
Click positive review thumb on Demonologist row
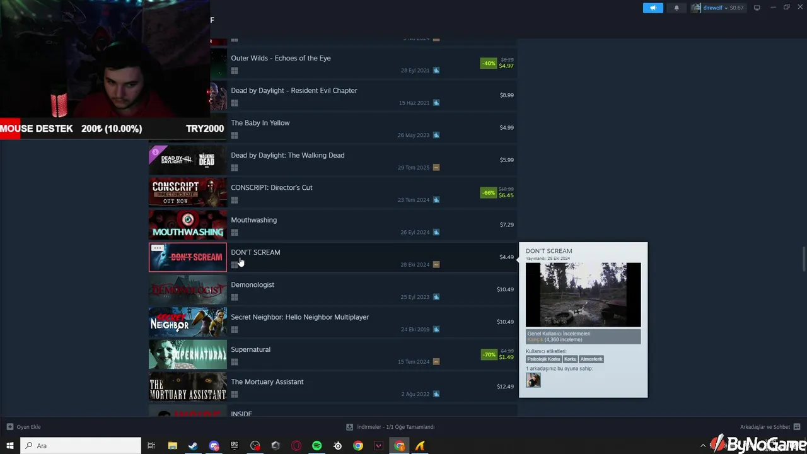click(x=436, y=297)
